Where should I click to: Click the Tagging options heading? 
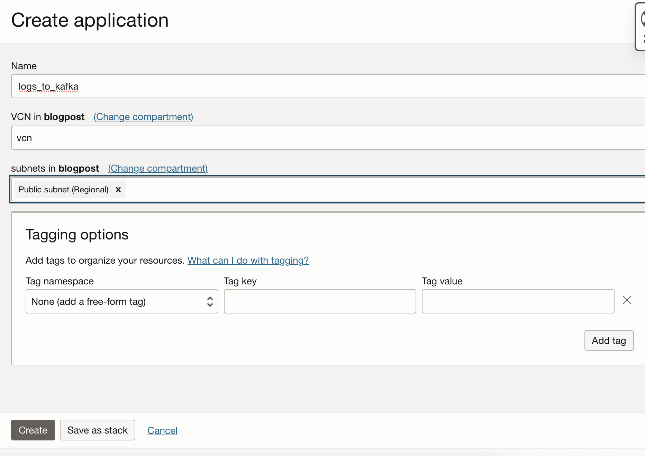point(77,235)
